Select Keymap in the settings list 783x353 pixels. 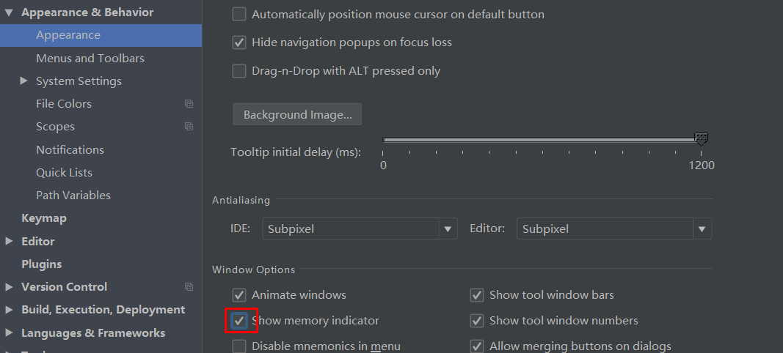(x=44, y=218)
